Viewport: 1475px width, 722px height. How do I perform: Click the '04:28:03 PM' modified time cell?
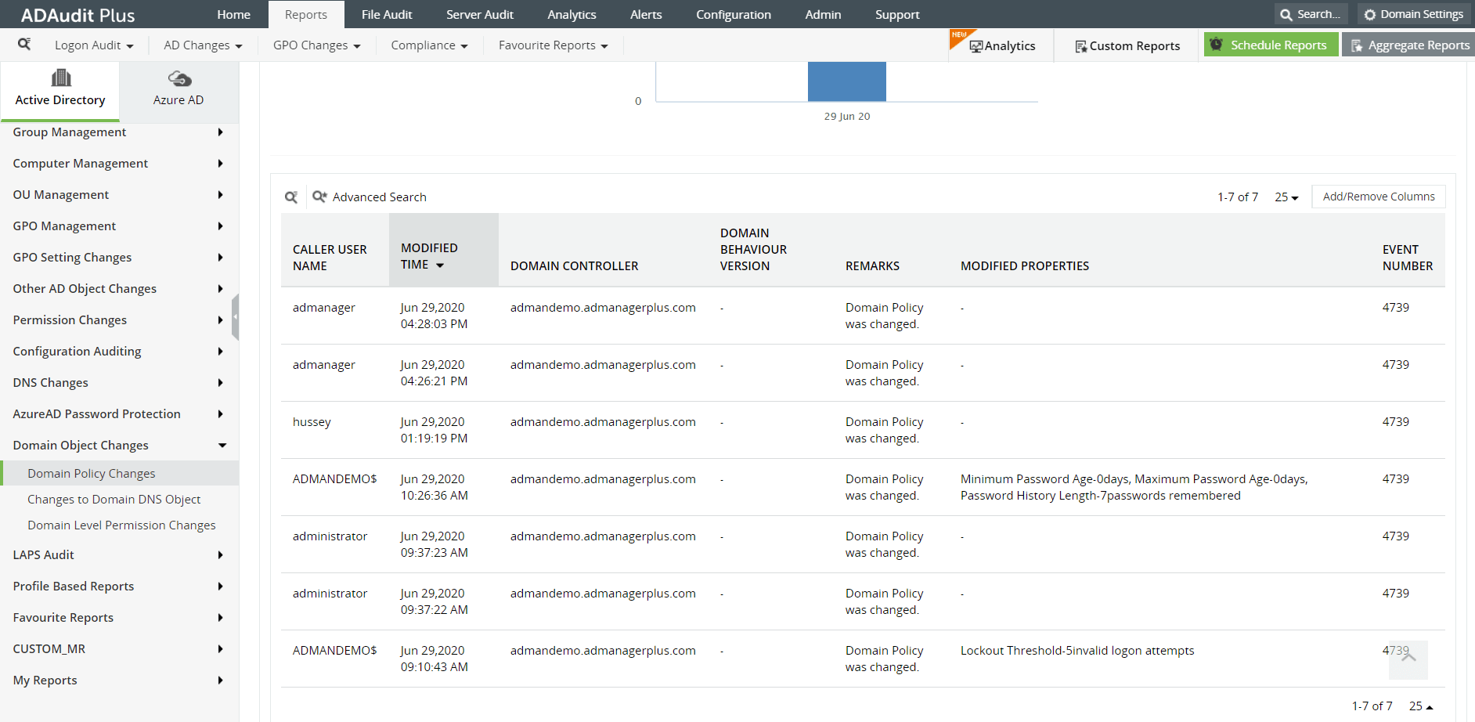tap(434, 324)
